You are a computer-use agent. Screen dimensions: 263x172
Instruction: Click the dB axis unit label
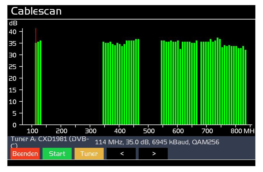[13, 23]
